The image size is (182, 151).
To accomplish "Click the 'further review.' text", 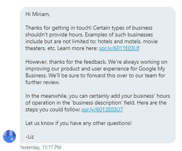I will click(x=42, y=82).
